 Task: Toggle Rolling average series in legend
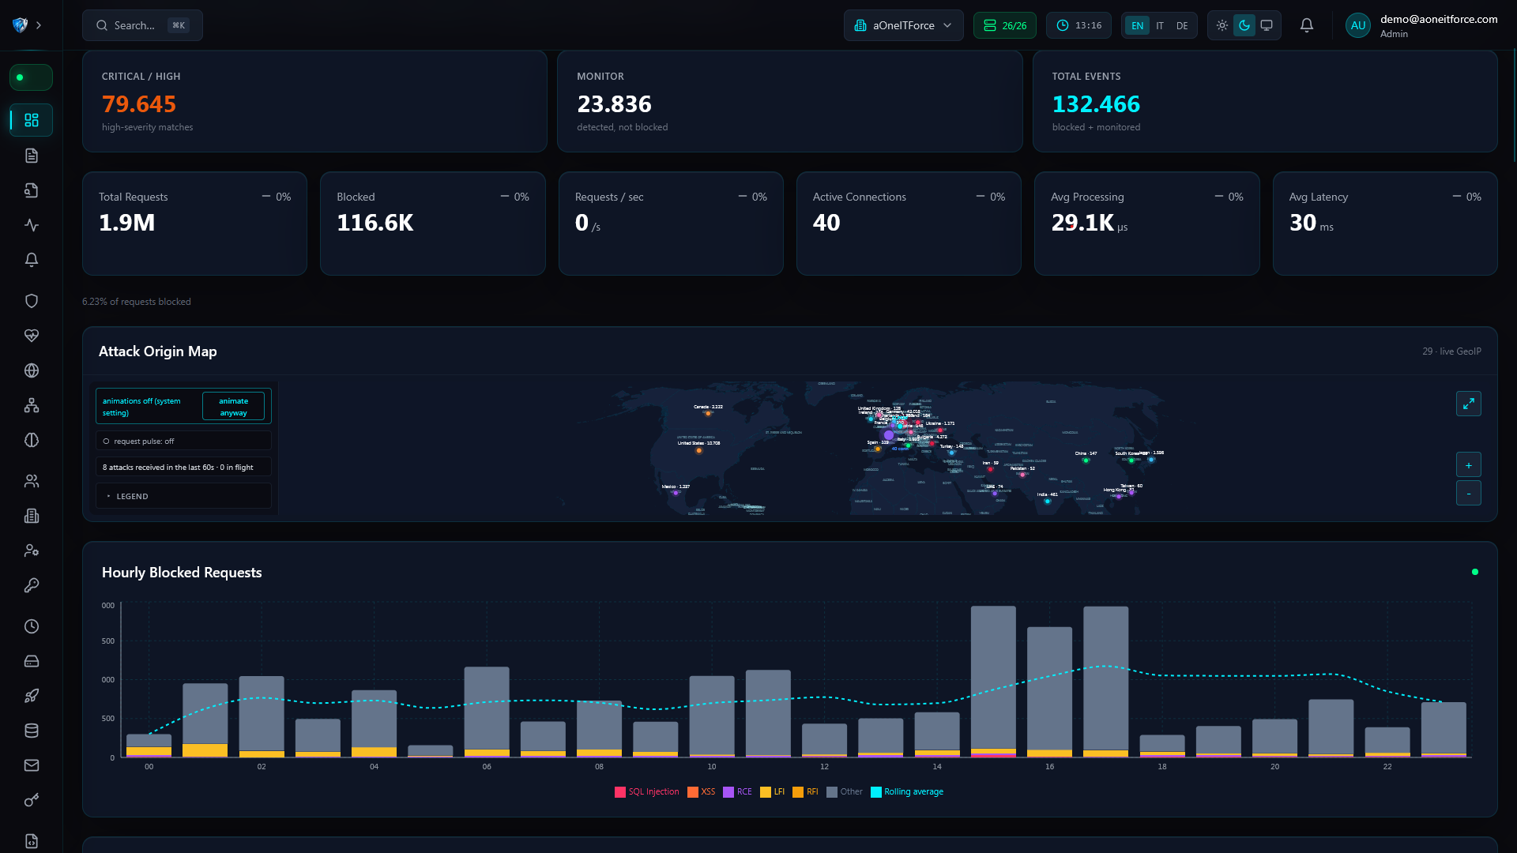tap(907, 791)
